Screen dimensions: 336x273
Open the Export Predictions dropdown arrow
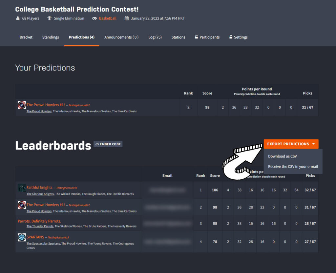314,144
